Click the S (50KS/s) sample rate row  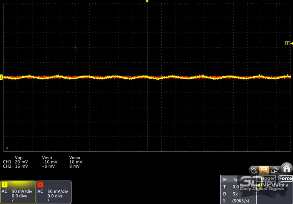[238, 201]
